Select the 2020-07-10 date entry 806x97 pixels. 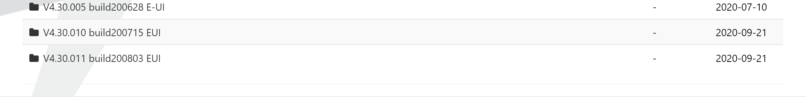click(741, 7)
